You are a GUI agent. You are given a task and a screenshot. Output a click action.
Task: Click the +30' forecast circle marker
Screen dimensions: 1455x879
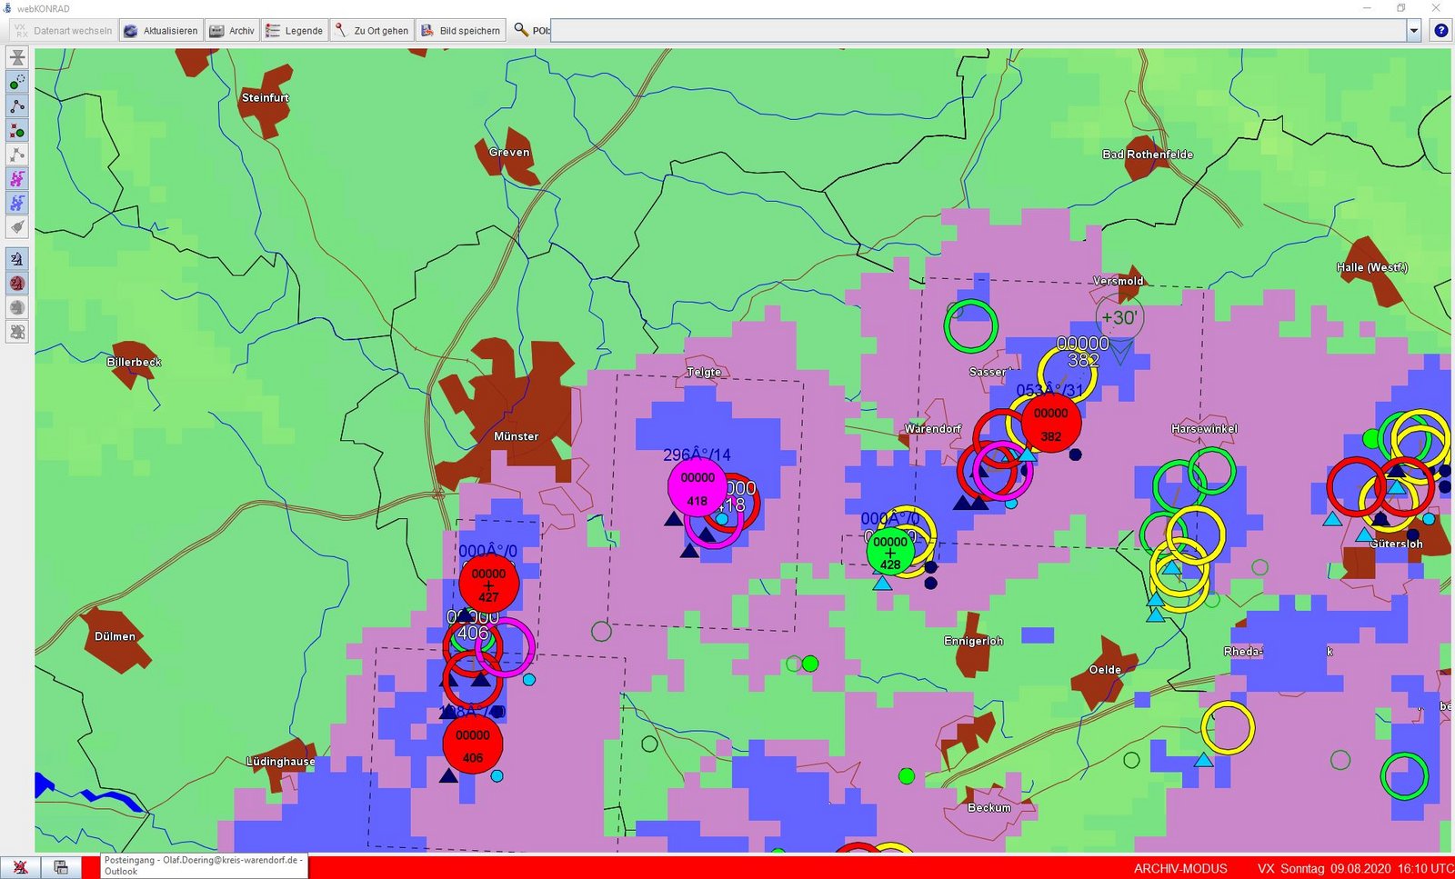[1119, 317]
